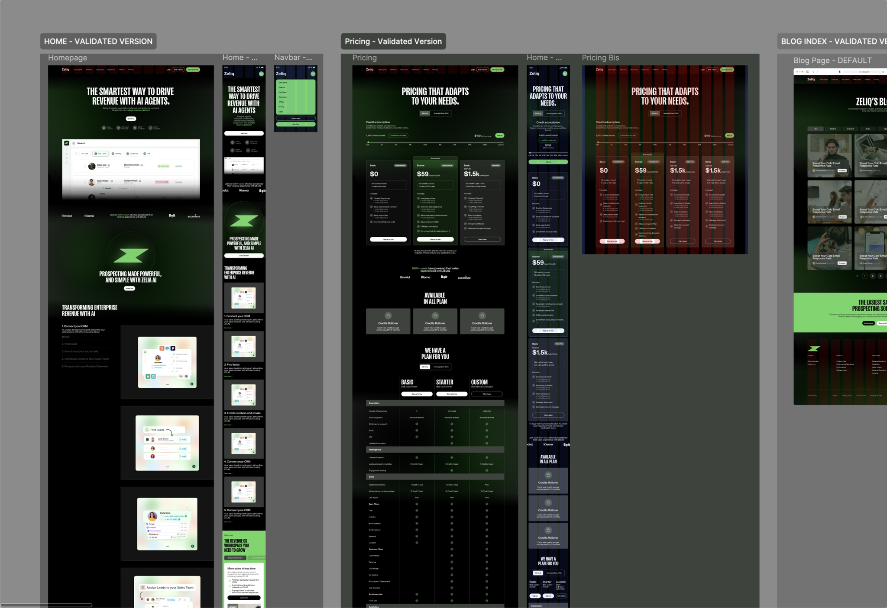Click the large green Z emblem in mobile Home frame
Image resolution: width=887 pixels, height=608 pixels.
(243, 221)
